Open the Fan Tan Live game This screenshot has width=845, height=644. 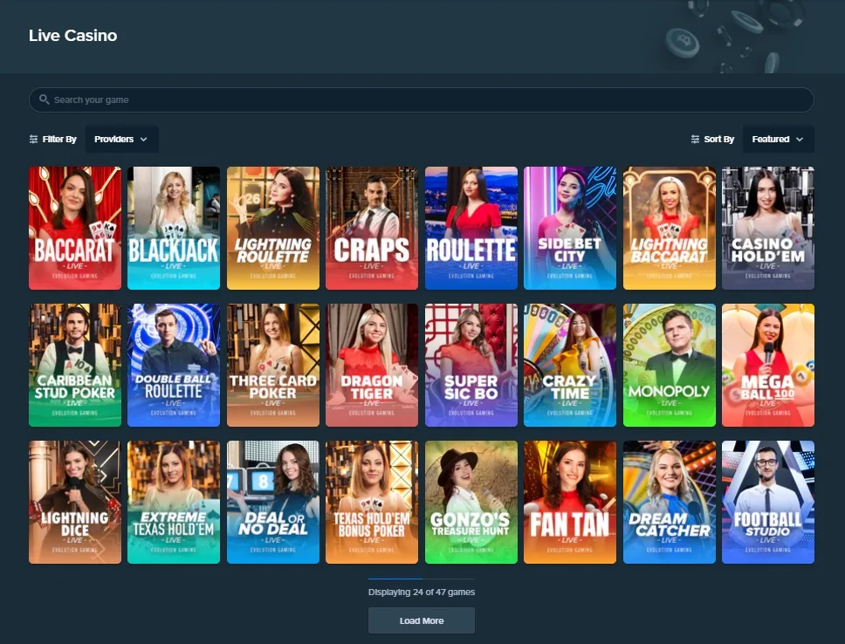570,503
